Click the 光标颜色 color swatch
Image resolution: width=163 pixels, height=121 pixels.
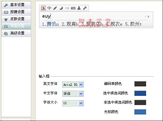tap(140, 112)
